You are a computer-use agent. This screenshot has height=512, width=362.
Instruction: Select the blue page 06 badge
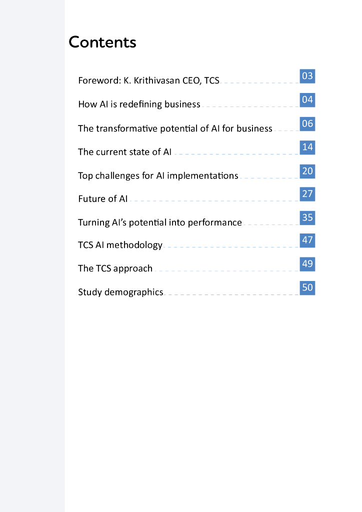[307, 123]
